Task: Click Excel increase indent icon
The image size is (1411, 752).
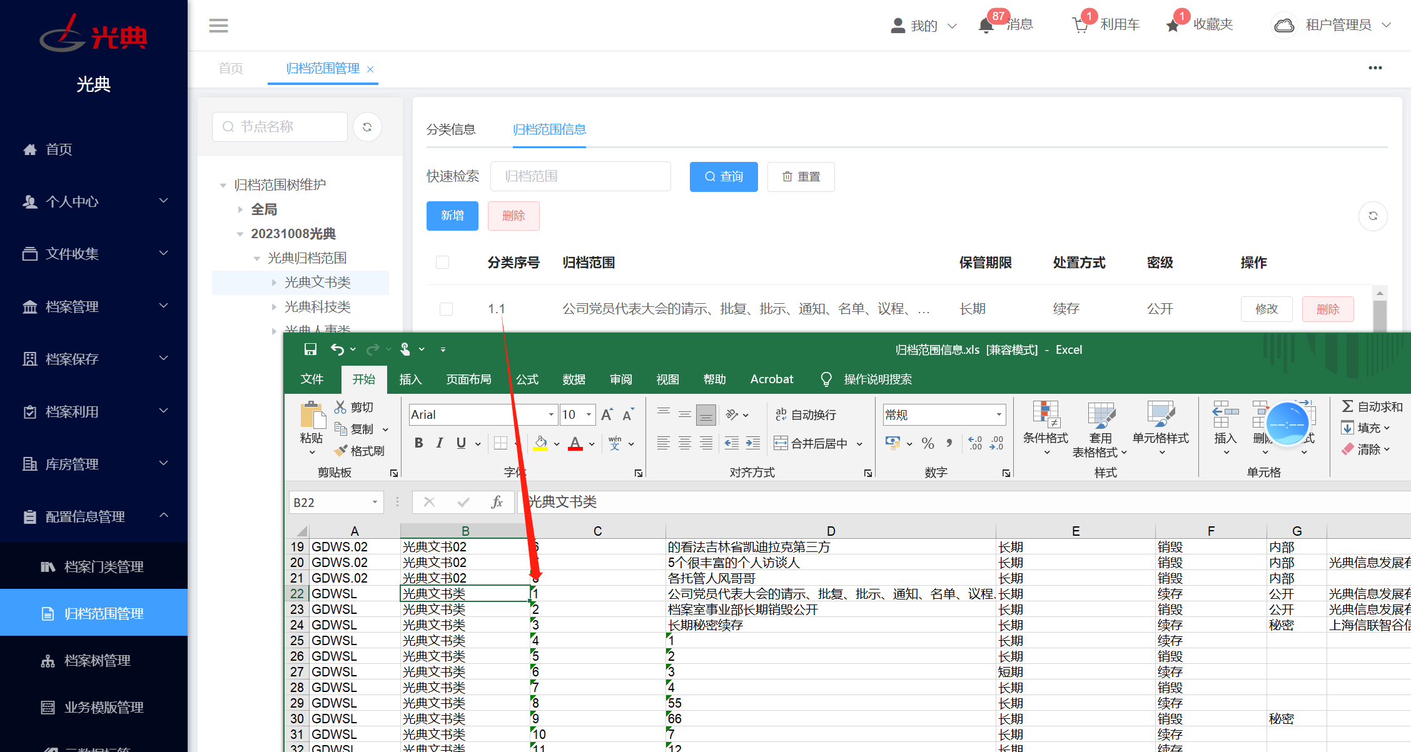Action: (753, 443)
